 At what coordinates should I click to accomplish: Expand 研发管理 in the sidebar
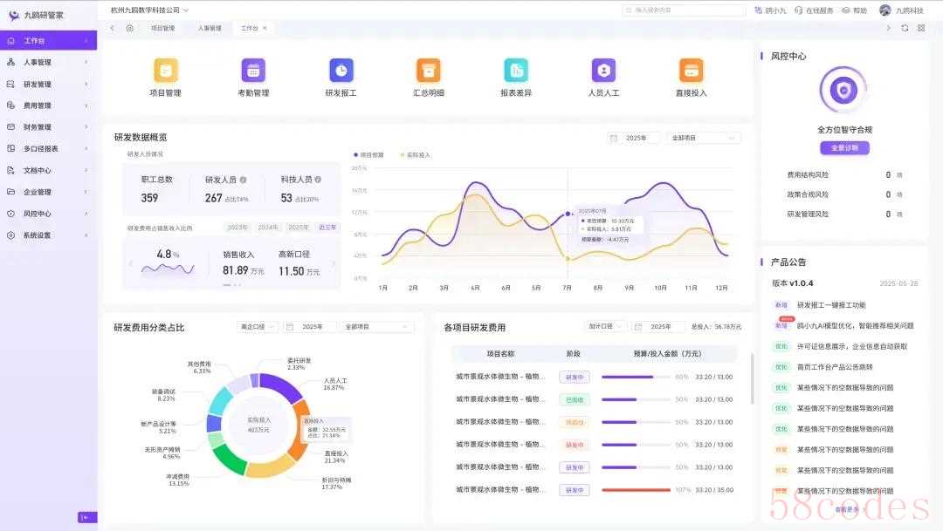[48, 85]
